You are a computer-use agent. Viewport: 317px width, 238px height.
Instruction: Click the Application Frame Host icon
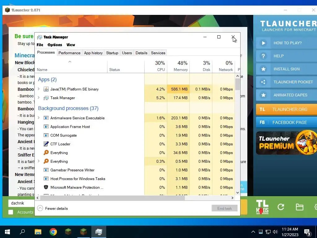46,127
